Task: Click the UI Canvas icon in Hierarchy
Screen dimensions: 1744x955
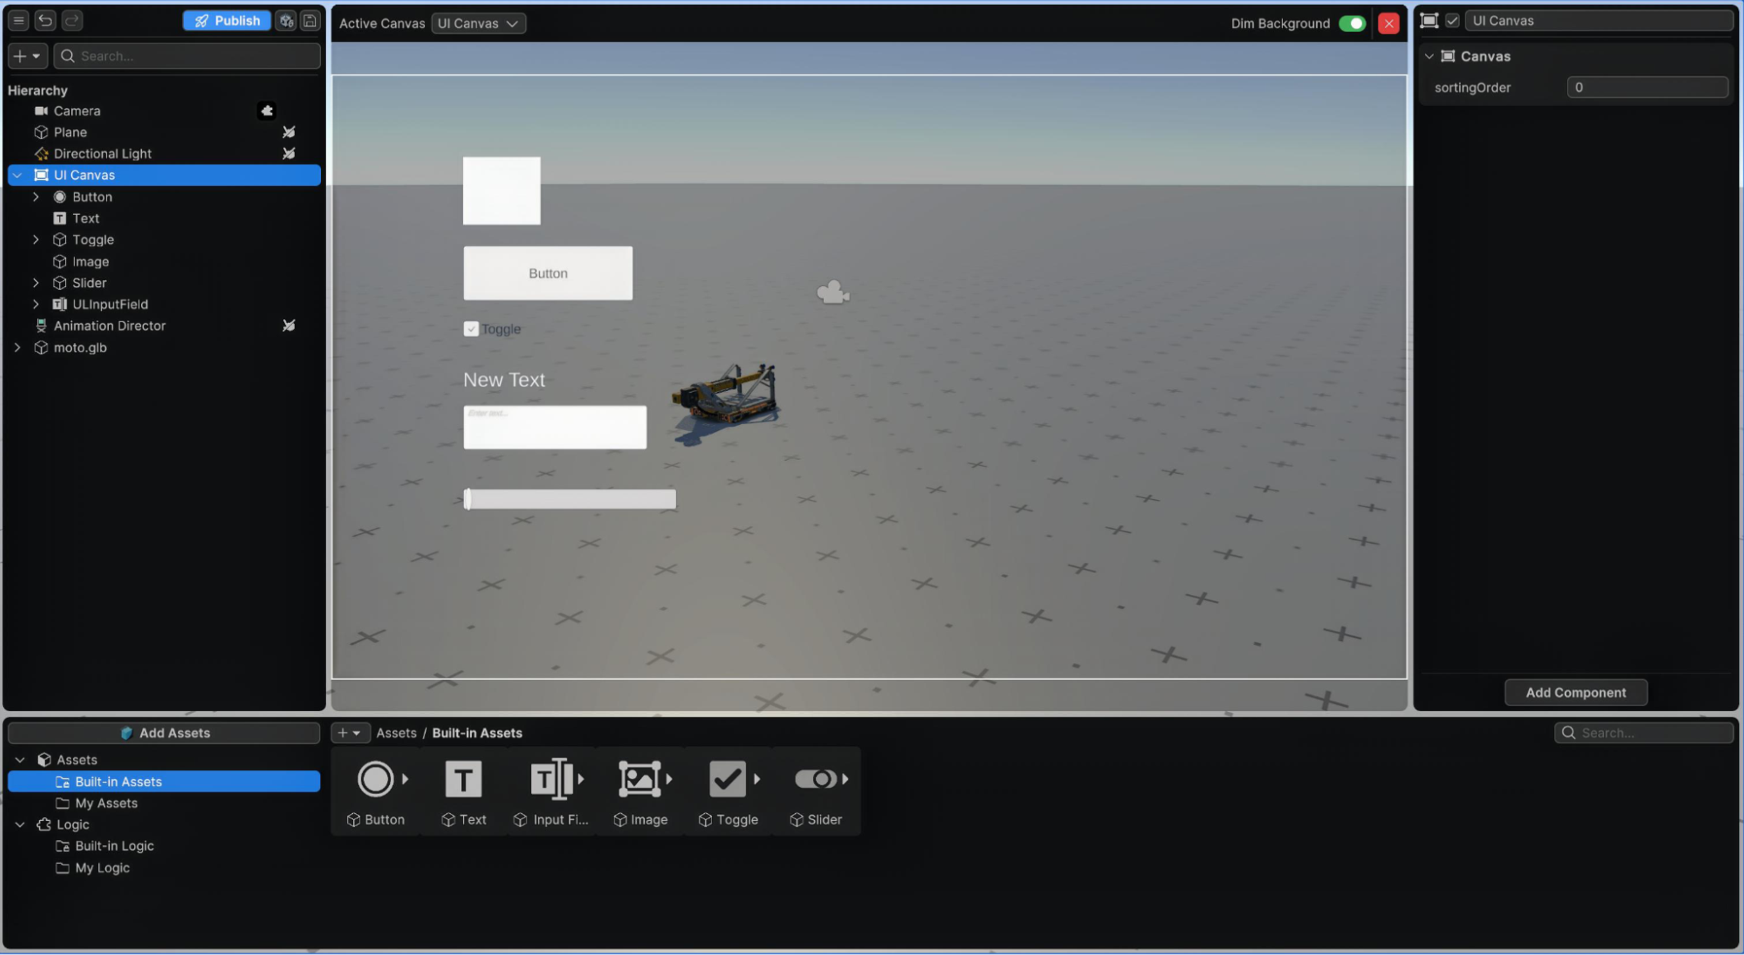Action: pyautogui.click(x=41, y=175)
